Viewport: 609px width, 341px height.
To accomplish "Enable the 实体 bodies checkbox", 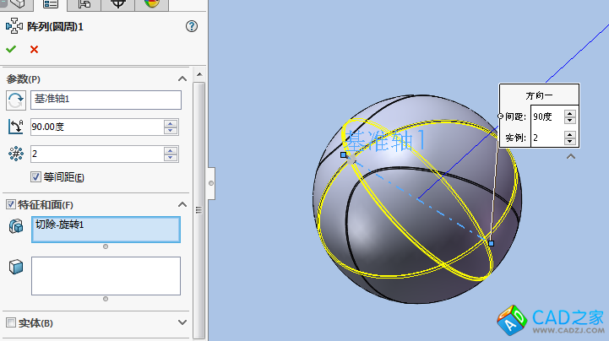I will point(11,322).
